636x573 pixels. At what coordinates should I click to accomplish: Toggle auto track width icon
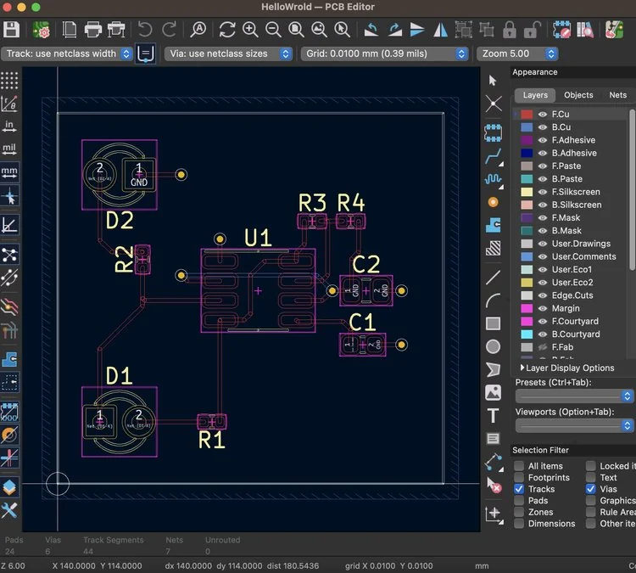(x=145, y=54)
